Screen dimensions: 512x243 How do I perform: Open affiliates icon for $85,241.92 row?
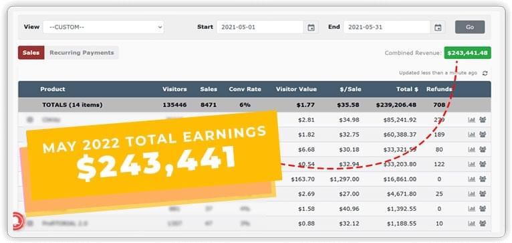(x=483, y=120)
